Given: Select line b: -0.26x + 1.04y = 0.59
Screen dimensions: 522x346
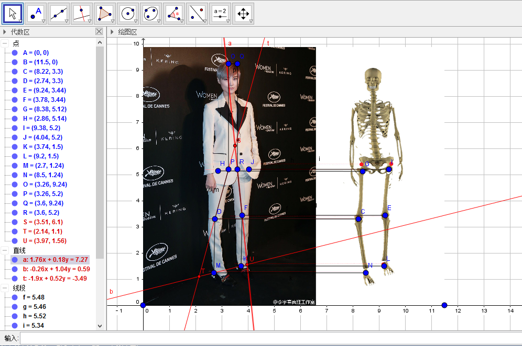Looking at the screenshot, I should [x=56, y=269].
